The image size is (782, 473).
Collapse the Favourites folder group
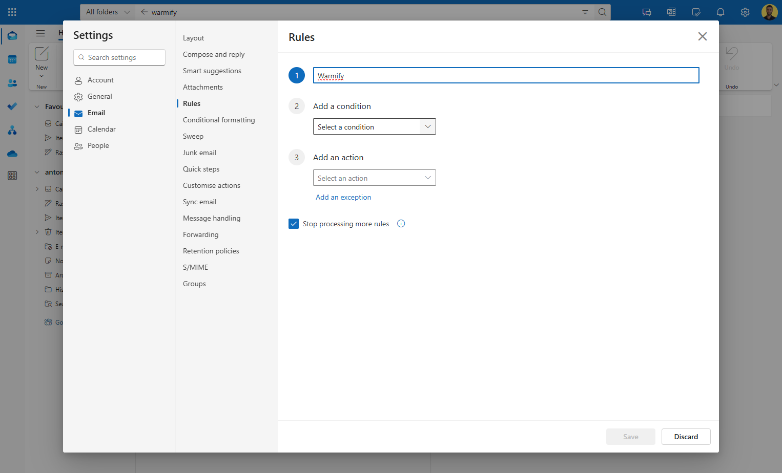click(x=37, y=107)
